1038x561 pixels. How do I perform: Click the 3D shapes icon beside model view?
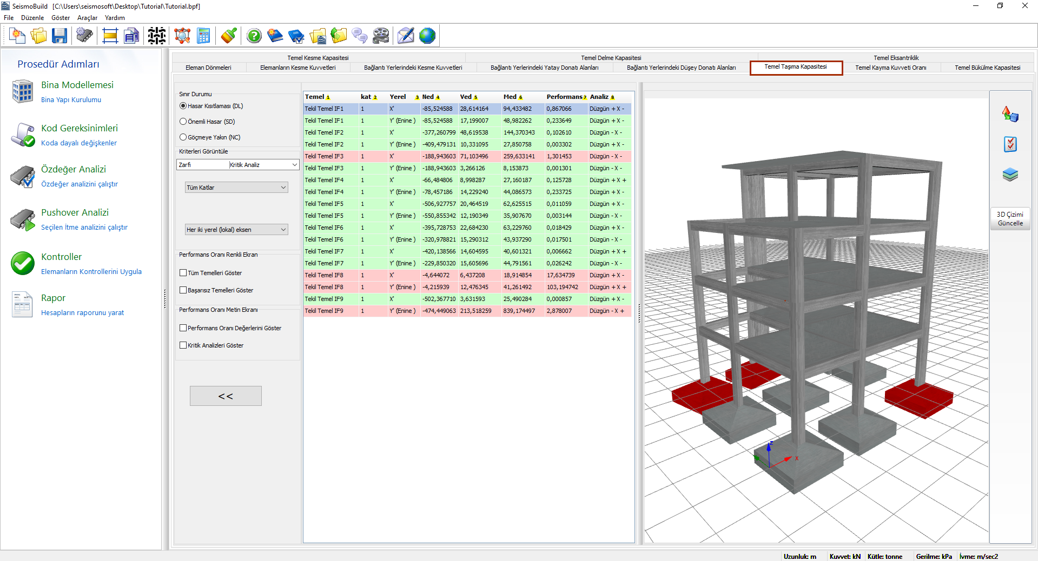click(1010, 114)
